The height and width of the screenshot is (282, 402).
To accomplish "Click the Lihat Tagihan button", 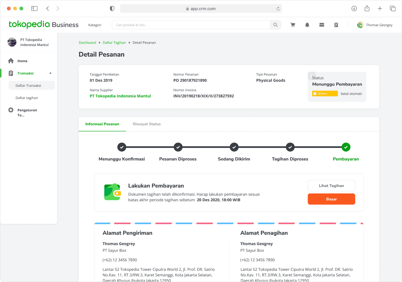I will (x=331, y=186).
